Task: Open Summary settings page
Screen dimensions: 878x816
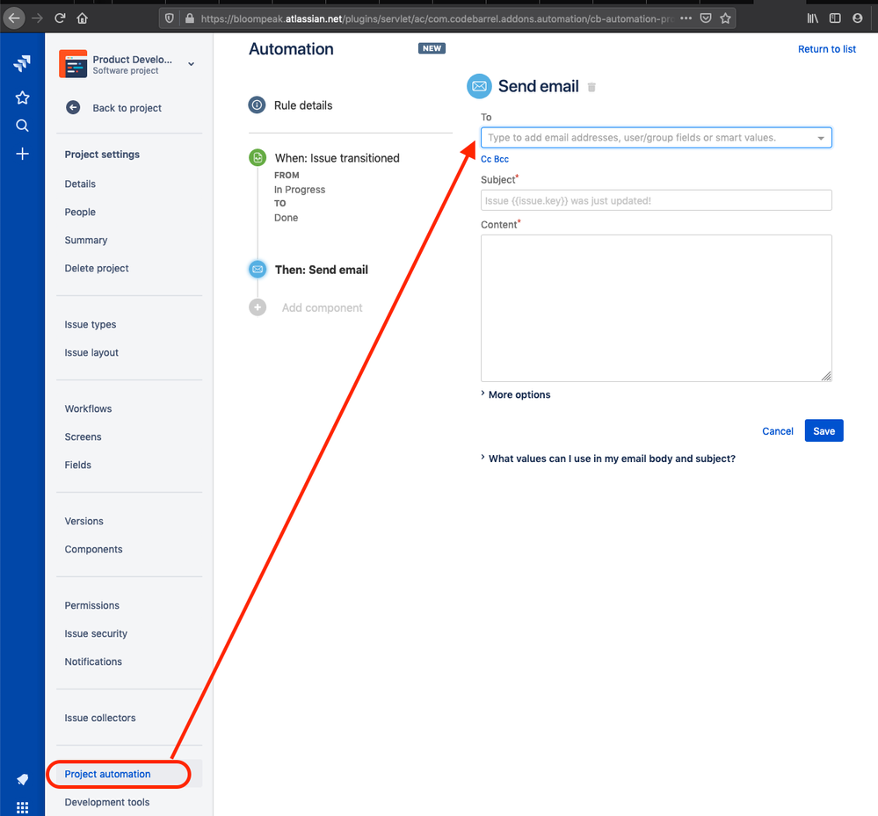Action: (85, 240)
